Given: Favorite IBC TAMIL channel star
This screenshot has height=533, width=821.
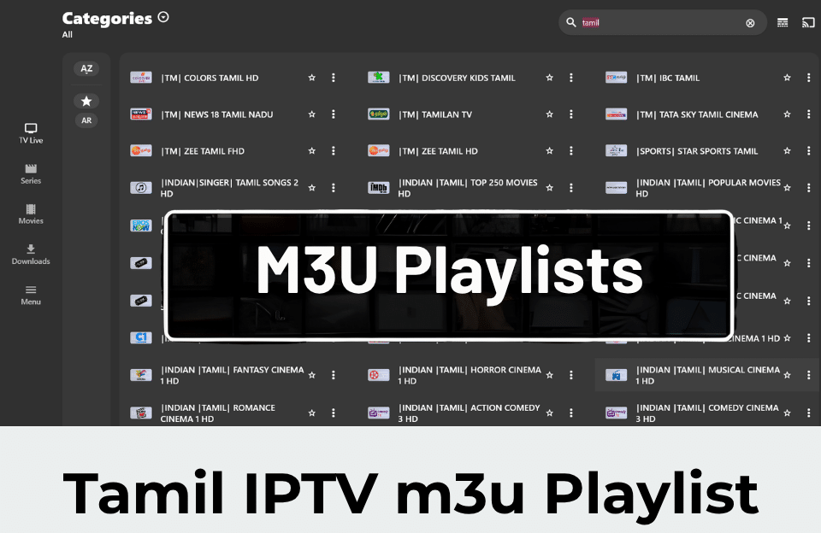Looking at the screenshot, I should point(787,78).
